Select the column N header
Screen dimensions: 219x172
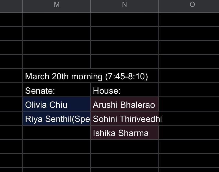click(x=124, y=4)
